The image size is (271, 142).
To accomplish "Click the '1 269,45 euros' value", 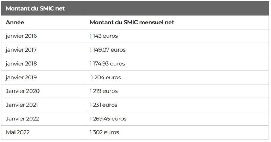I will (x=108, y=119).
